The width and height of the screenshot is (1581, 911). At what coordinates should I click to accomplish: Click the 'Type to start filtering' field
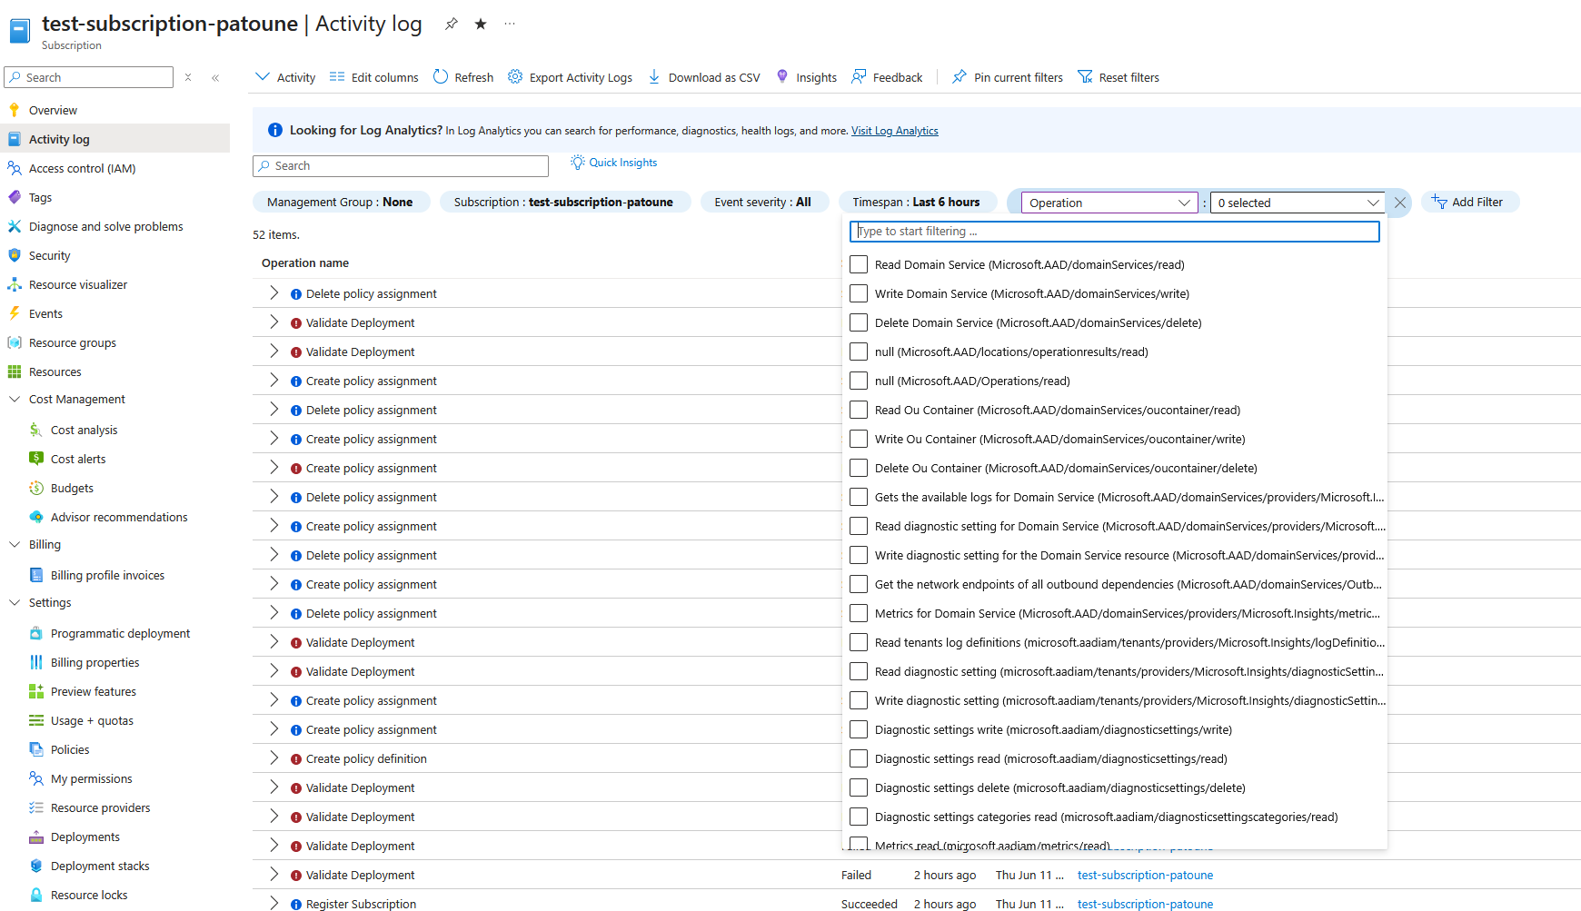click(1114, 232)
